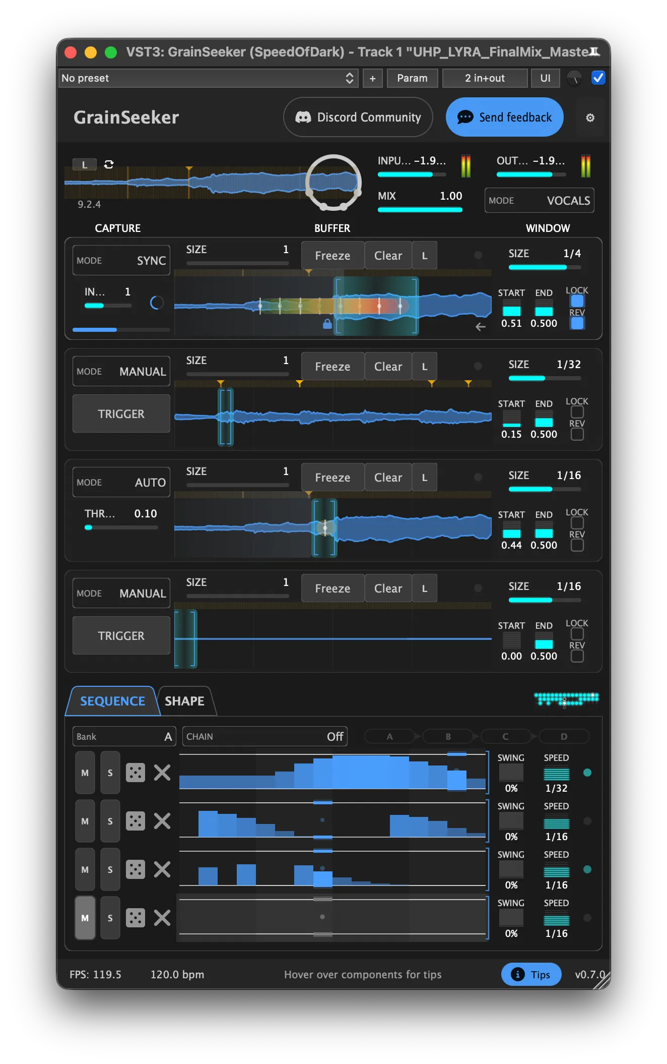667x1064 pixels.
Task: Switch to the SEQUENCE tab
Action: [112, 701]
